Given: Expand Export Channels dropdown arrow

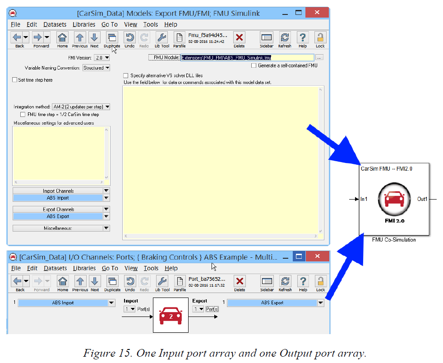Looking at the screenshot, I should pyautogui.click(x=106, y=209).
